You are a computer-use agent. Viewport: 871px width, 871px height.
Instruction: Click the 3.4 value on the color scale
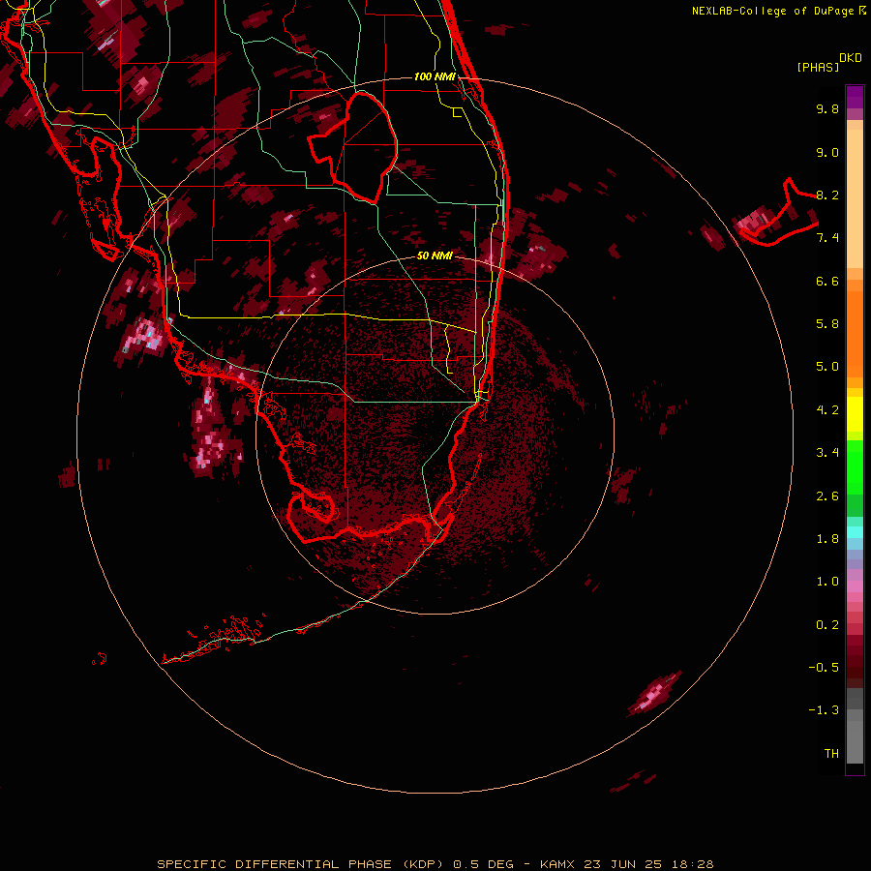point(827,453)
